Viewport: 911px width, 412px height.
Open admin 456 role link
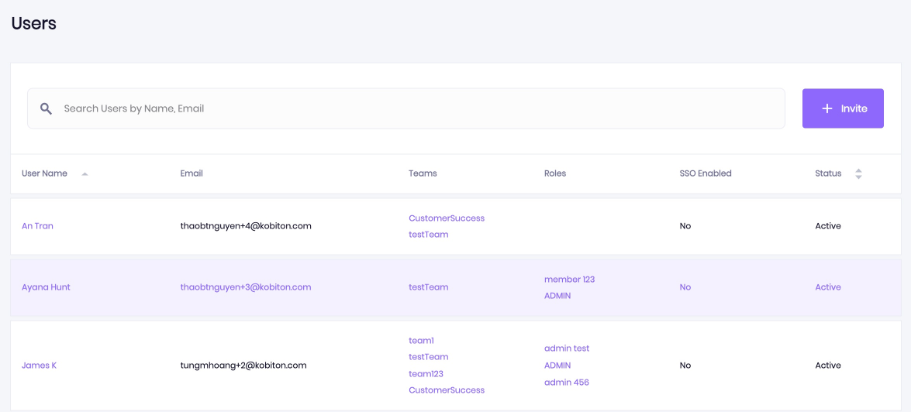(567, 382)
